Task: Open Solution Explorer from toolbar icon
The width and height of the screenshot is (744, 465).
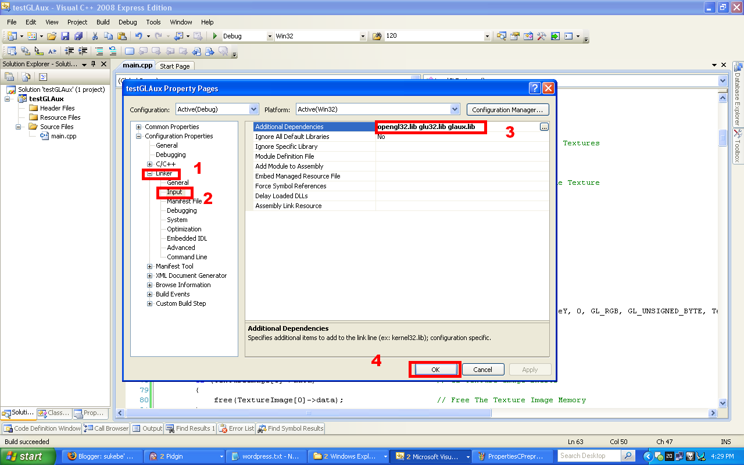Action: [x=502, y=36]
